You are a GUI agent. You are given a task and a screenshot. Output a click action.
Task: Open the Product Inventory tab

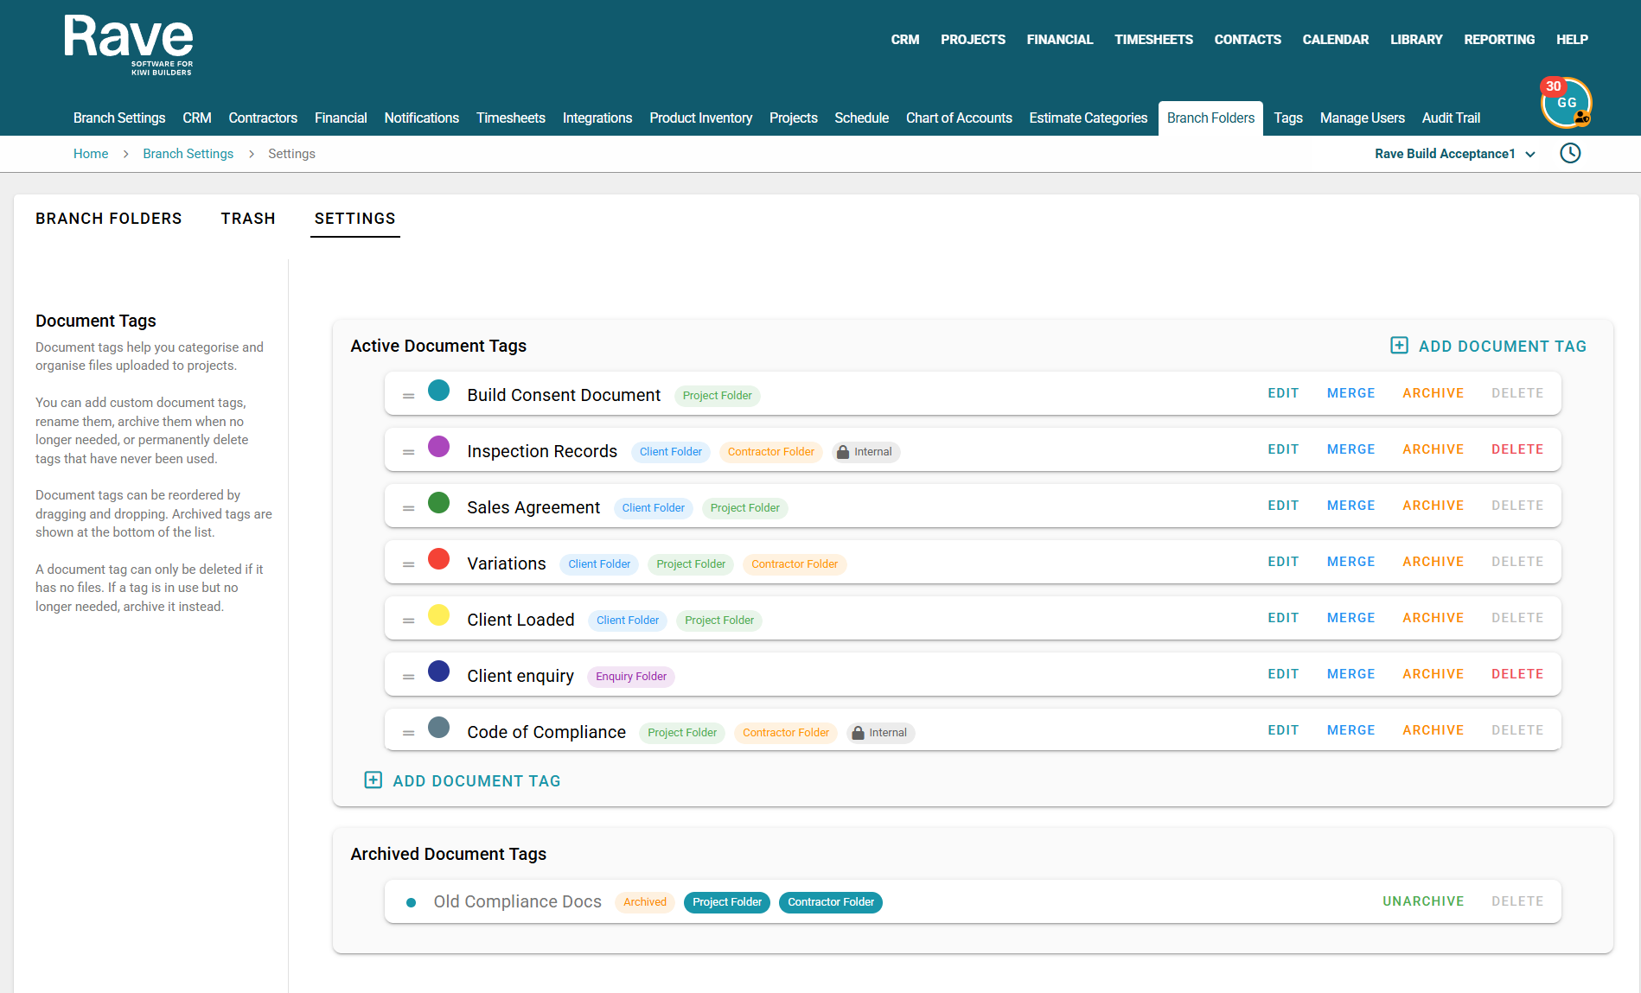point(701,118)
